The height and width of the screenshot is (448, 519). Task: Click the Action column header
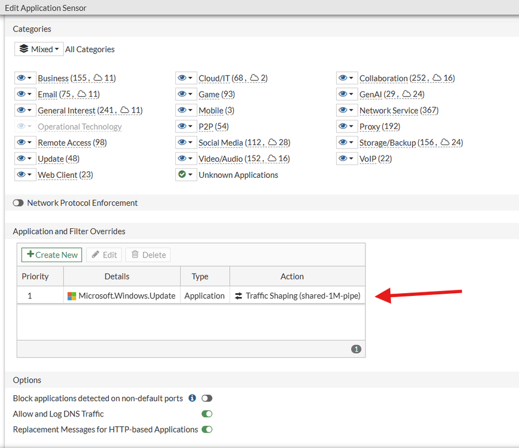pos(297,276)
